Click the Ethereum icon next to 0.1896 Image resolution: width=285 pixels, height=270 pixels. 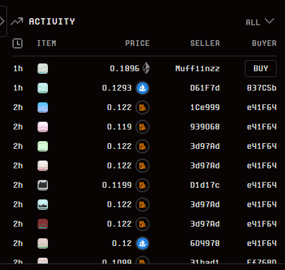[146, 68]
